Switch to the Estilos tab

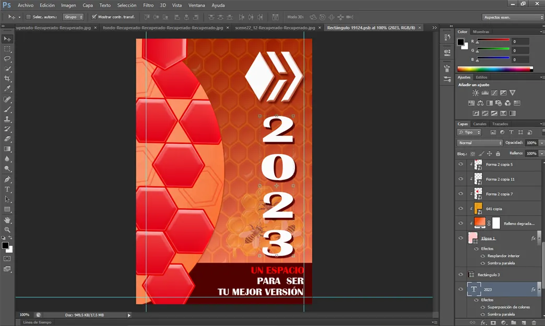481,78
